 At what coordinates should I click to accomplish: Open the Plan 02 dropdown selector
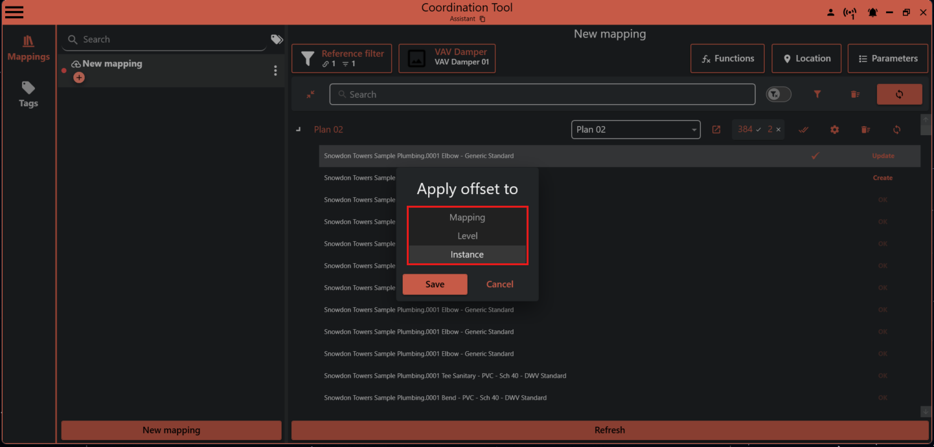click(x=635, y=129)
